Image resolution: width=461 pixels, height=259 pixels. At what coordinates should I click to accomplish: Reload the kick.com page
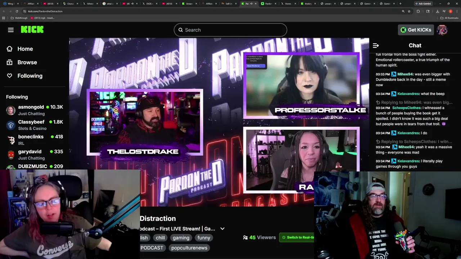point(17,11)
